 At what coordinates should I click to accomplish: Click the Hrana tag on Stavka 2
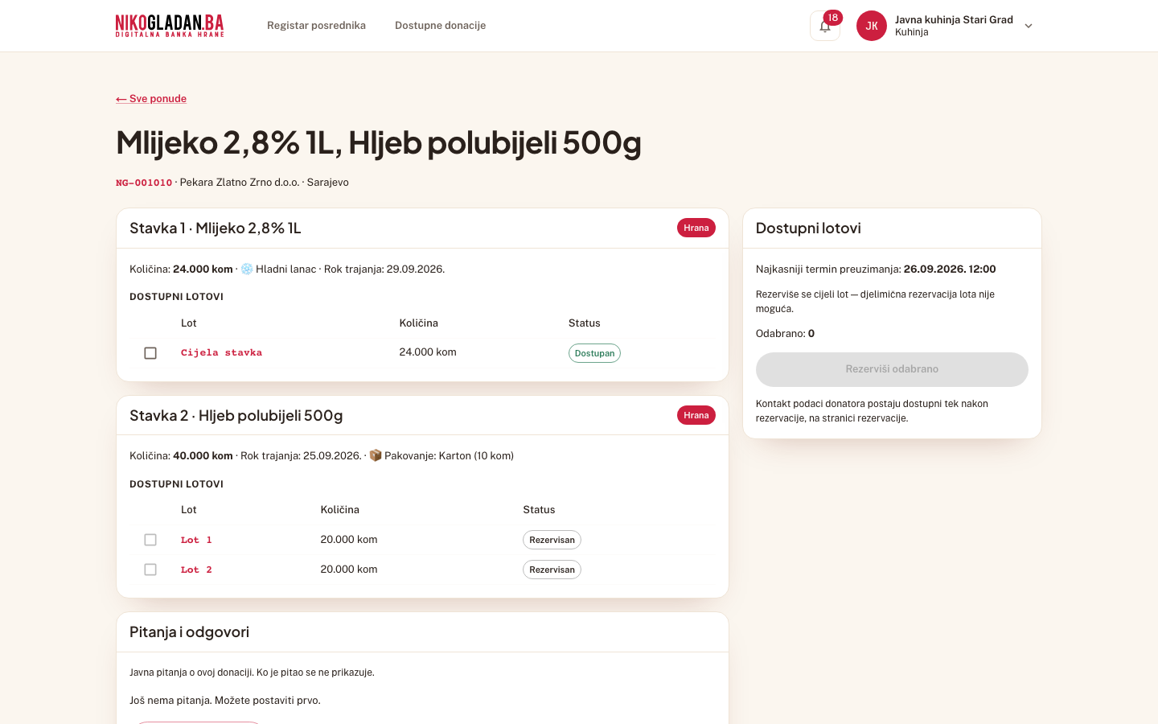pos(696,415)
